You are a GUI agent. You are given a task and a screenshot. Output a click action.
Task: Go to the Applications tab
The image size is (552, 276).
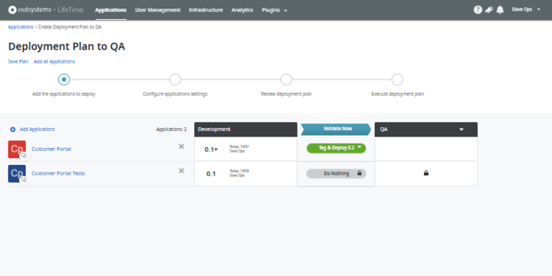(110, 10)
